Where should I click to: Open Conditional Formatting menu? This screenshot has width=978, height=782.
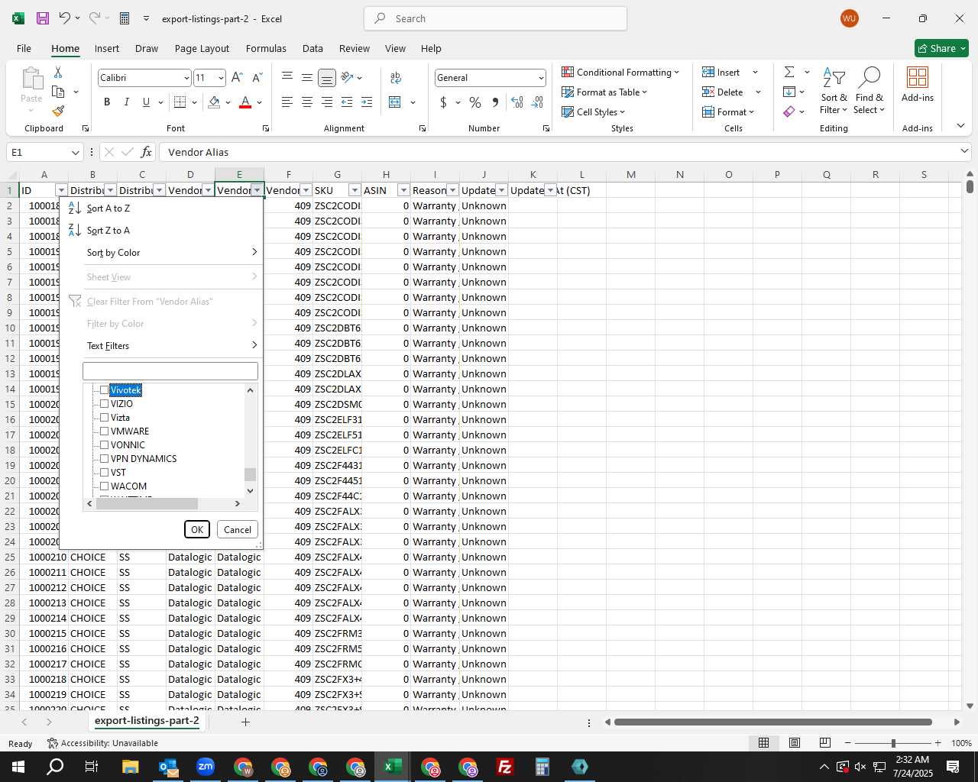click(x=620, y=72)
